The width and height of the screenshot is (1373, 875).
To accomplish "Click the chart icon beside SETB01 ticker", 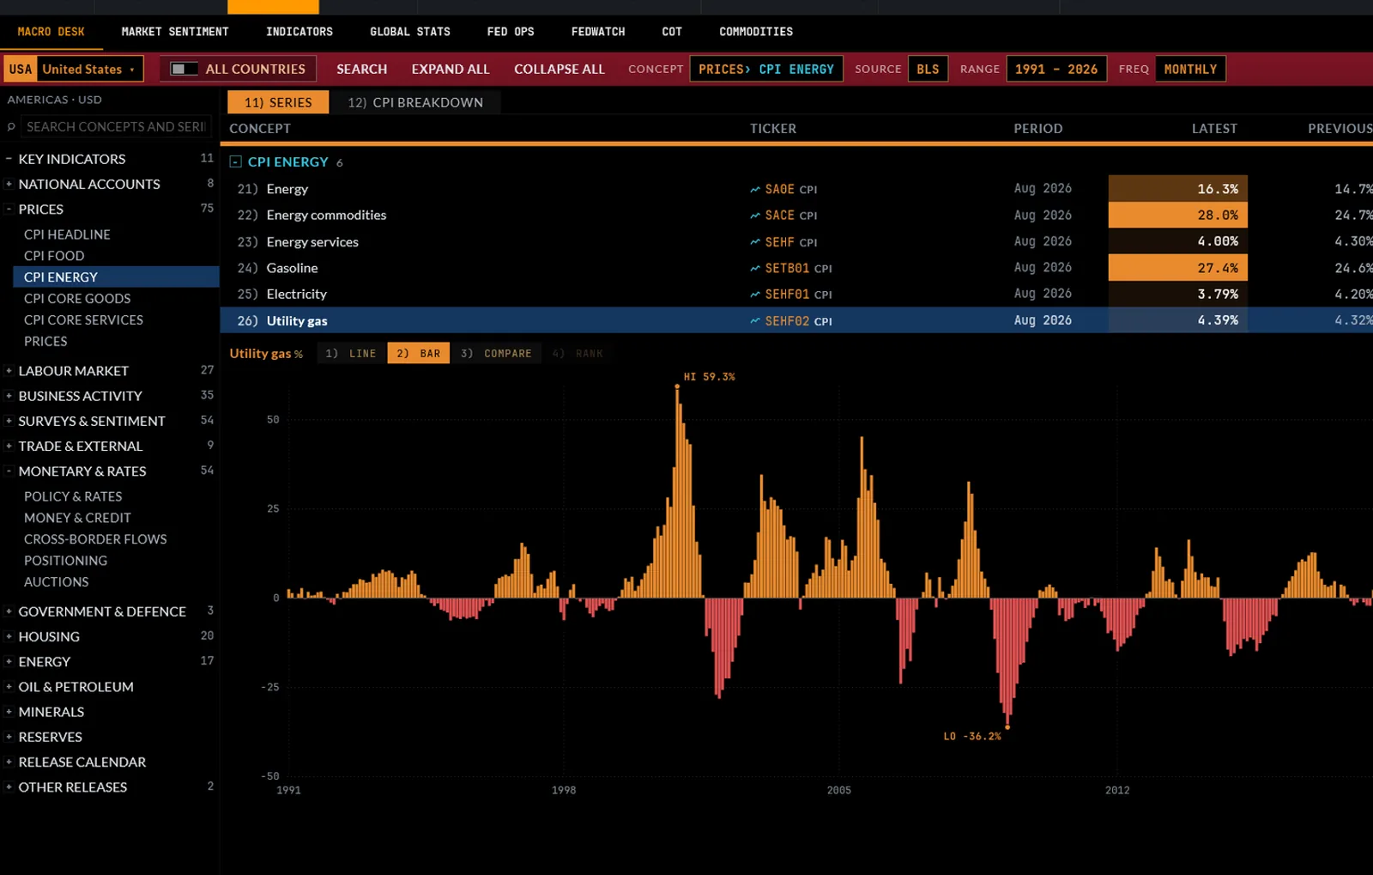I will [x=755, y=268].
